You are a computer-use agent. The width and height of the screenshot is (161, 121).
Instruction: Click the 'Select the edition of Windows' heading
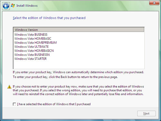tap(49, 18)
